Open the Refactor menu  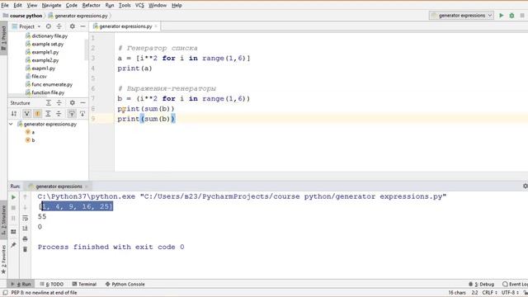[92, 6]
